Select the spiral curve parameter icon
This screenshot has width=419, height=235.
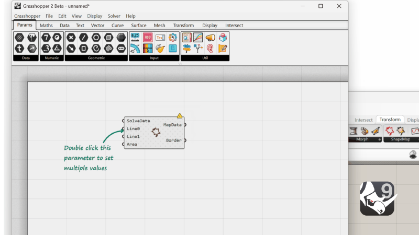[96, 49]
